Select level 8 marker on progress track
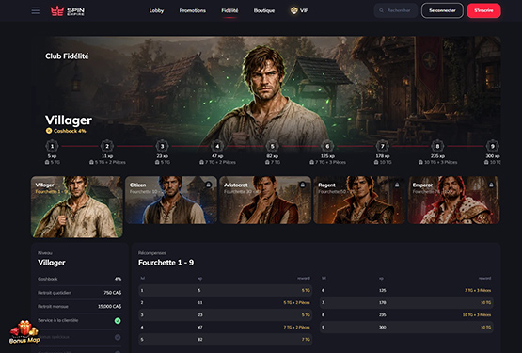This screenshot has height=353, width=522. 437,146
